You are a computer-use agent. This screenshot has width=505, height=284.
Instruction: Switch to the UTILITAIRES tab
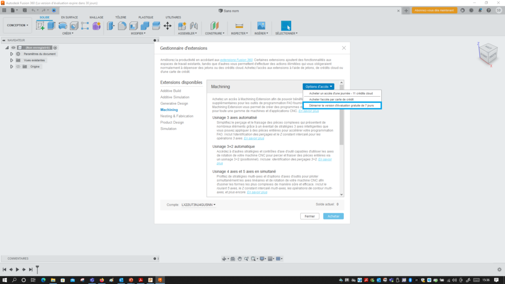(x=173, y=17)
